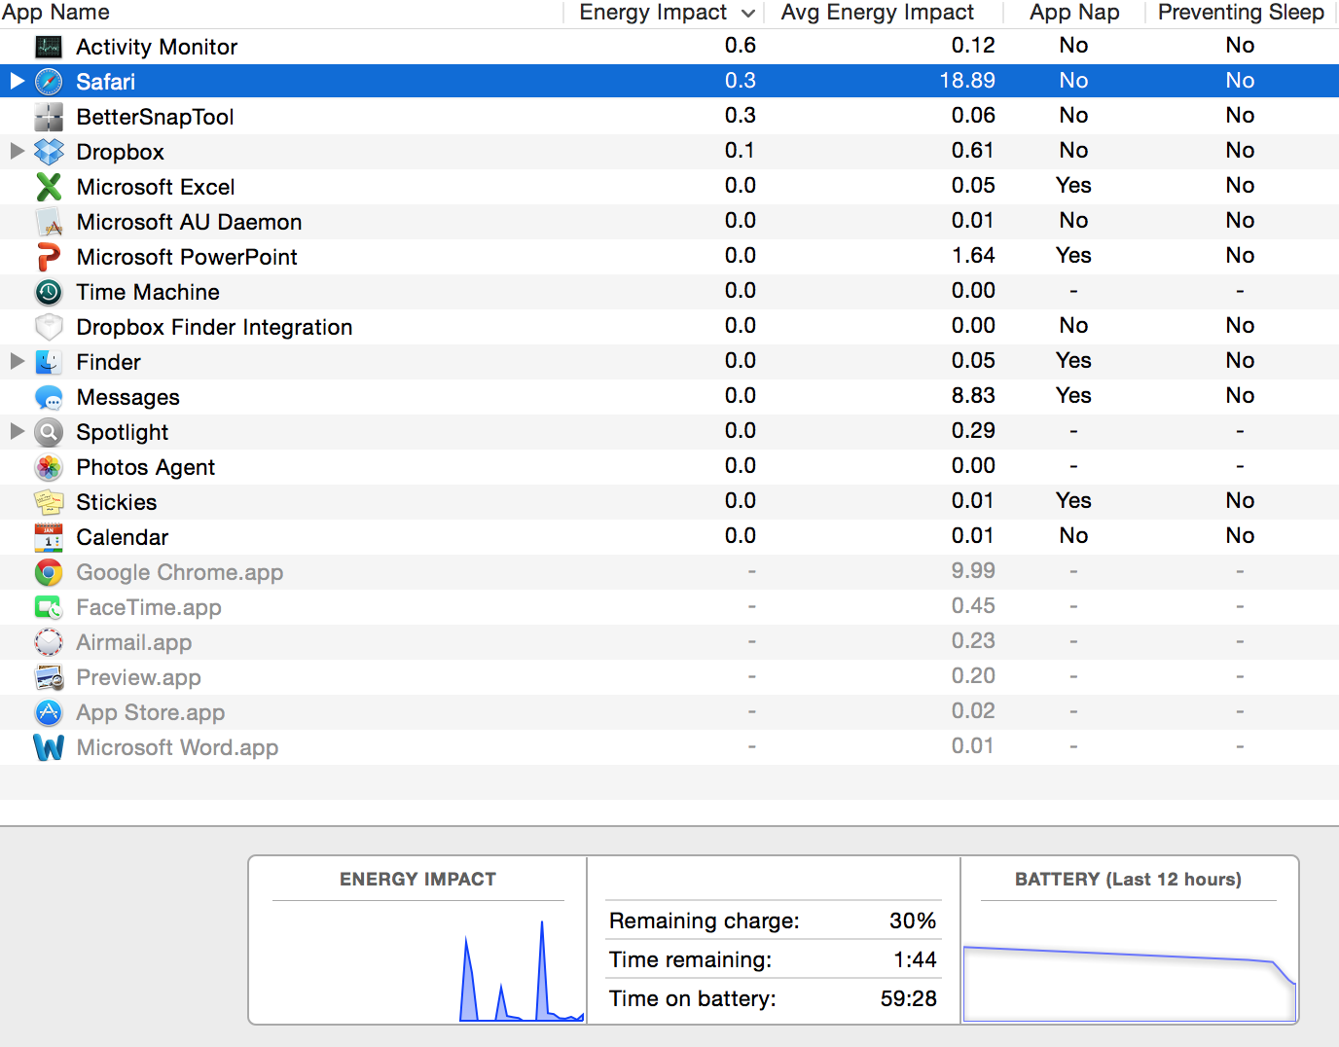Viewport: 1339px width, 1047px height.
Task: Select the FaceTime.app row name
Action: pos(149,607)
